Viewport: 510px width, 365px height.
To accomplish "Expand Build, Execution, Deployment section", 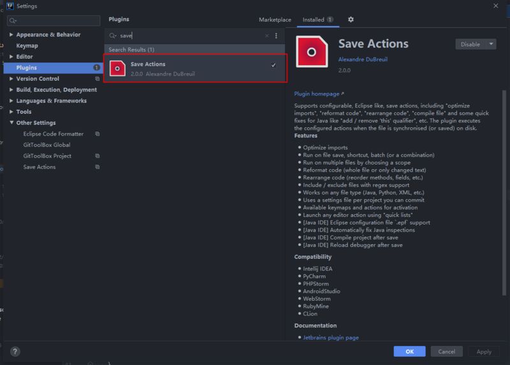I will pos(11,90).
